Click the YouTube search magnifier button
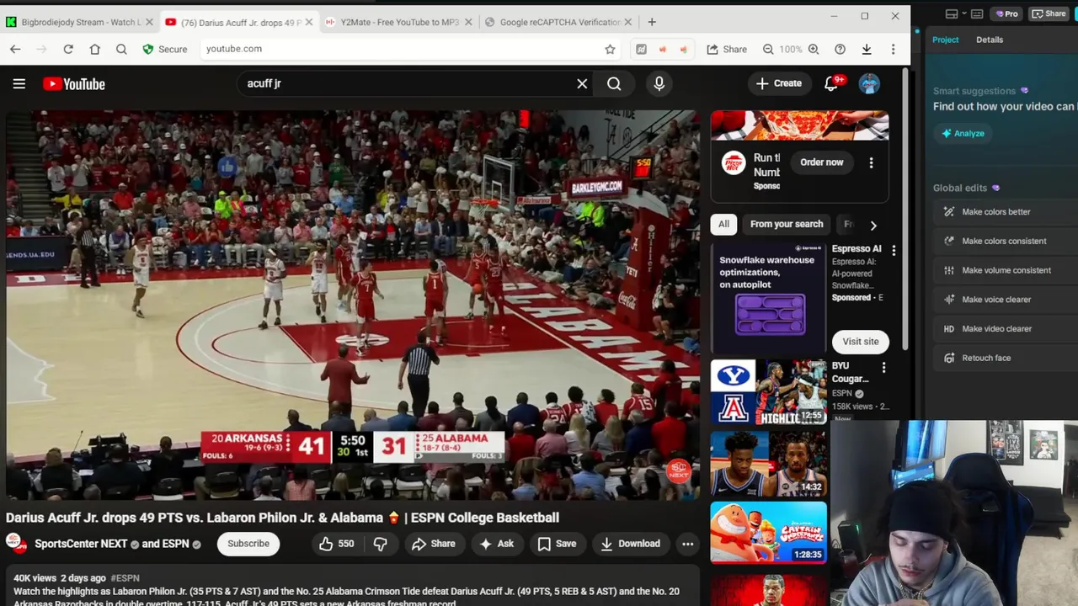Image resolution: width=1078 pixels, height=606 pixels. [x=614, y=83]
